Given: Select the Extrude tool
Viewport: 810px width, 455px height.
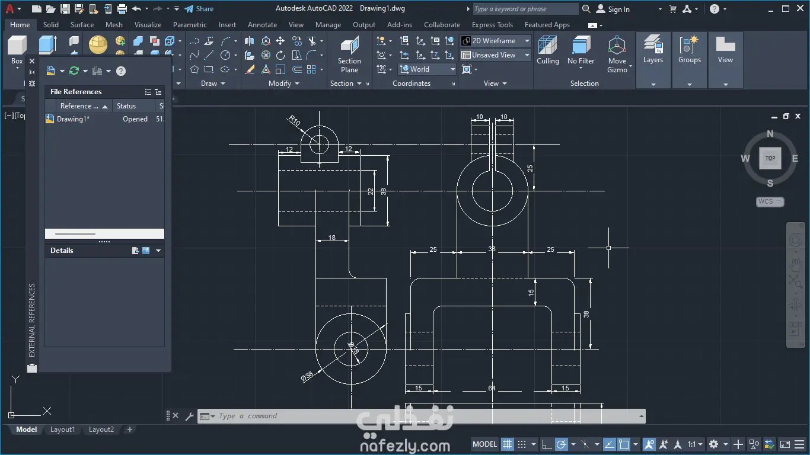Looking at the screenshot, I should coord(47,46).
